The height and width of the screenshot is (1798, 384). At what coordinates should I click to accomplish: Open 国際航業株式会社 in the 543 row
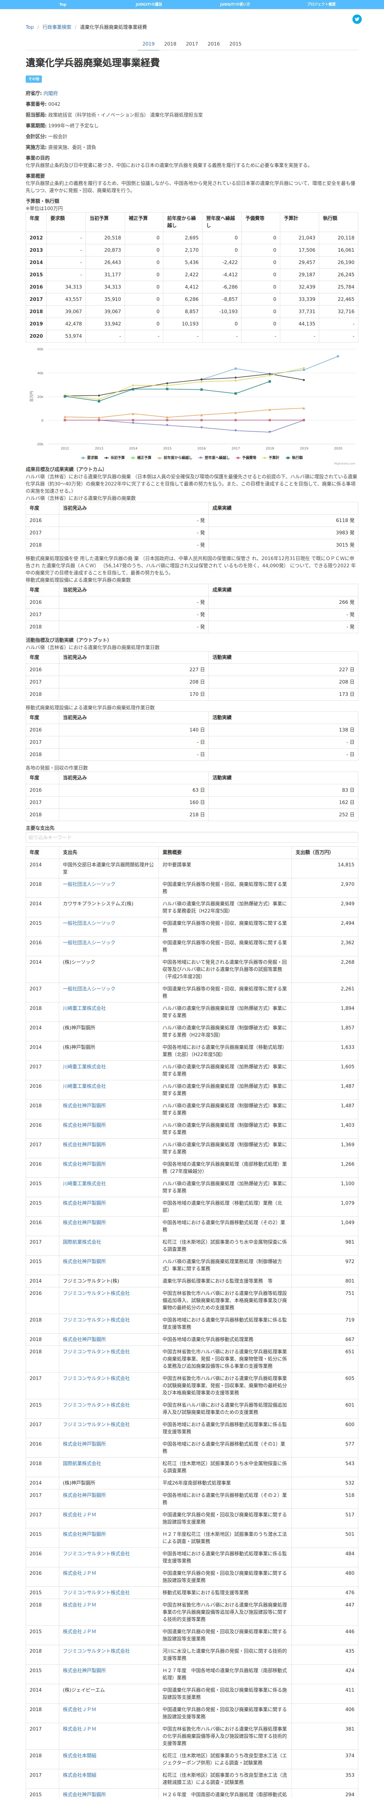pyautogui.click(x=82, y=1464)
